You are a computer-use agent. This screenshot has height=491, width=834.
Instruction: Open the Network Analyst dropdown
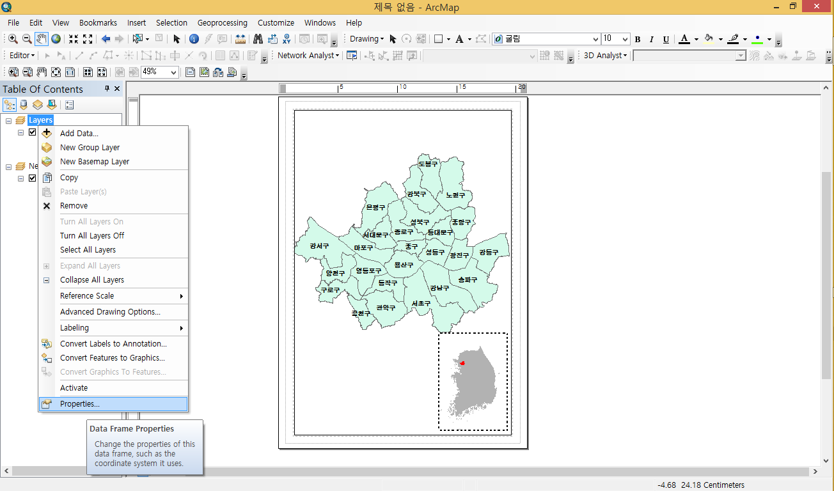click(x=308, y=56)
